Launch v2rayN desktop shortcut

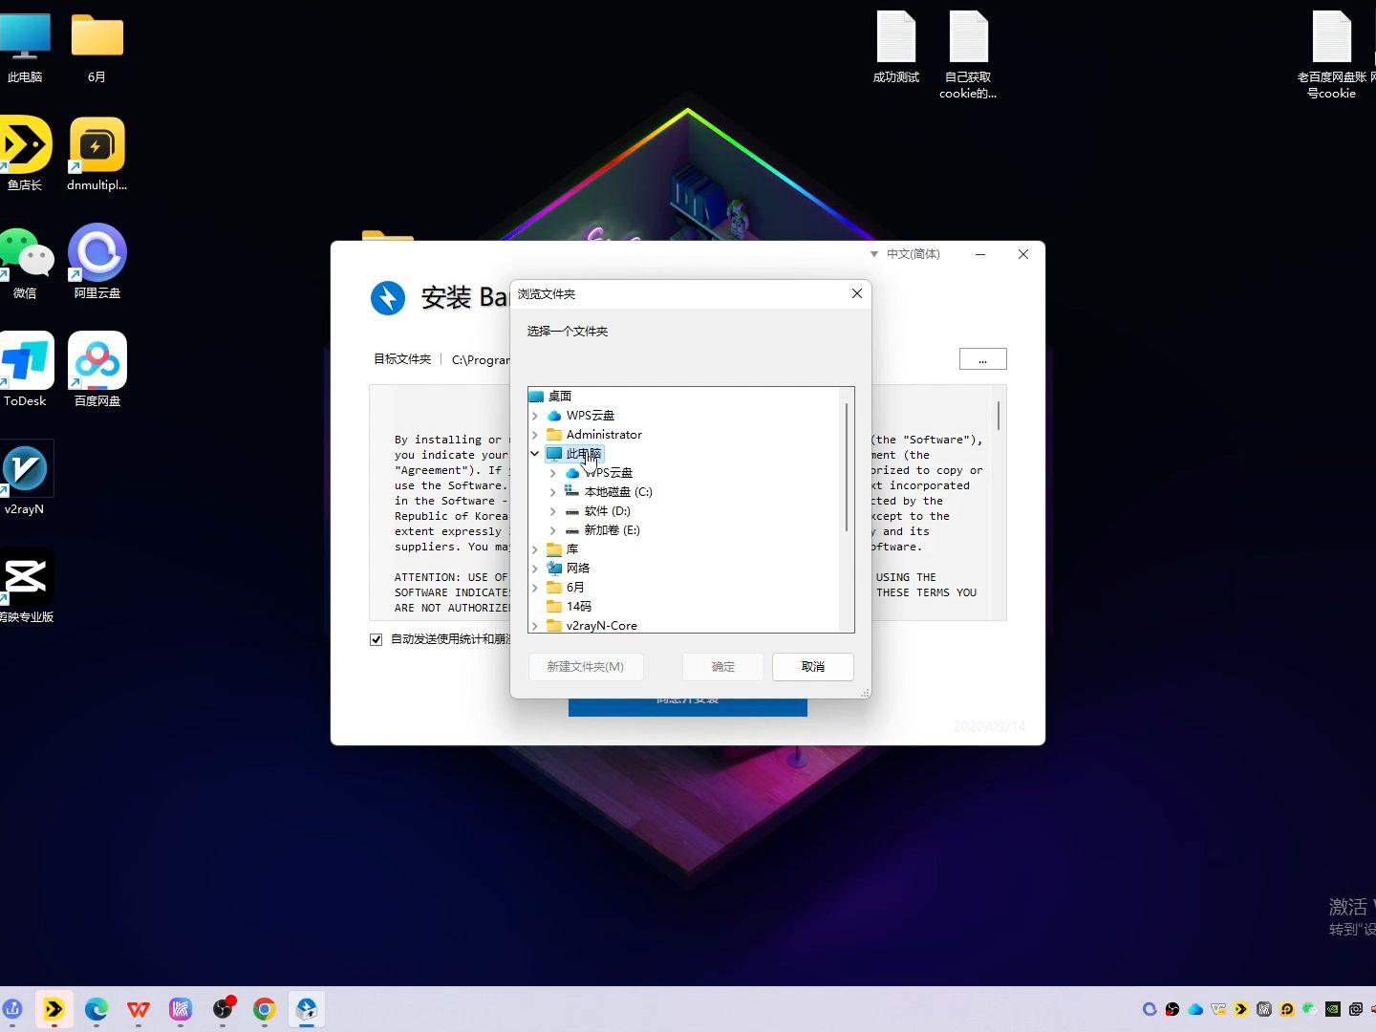[x=25, y=478]
